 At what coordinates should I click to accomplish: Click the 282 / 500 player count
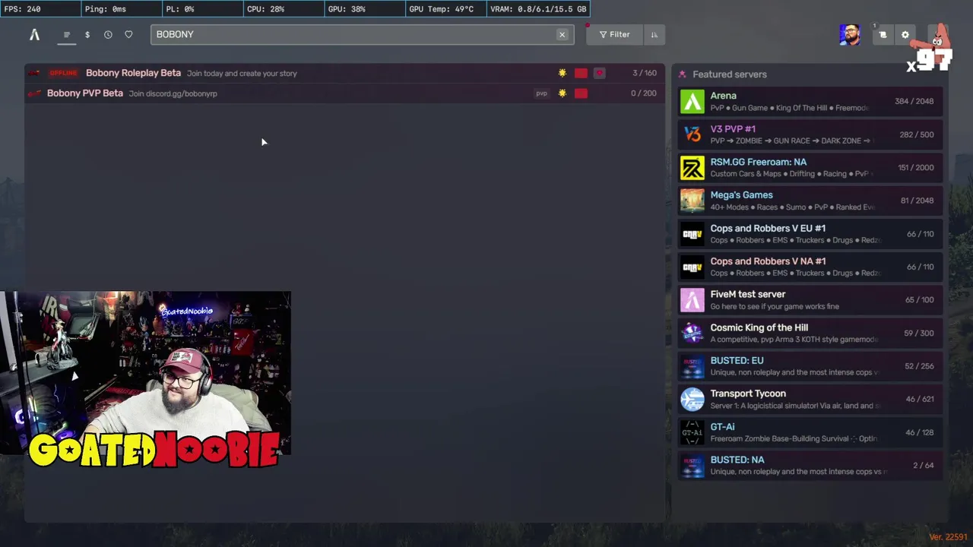click(x=916, y=134)
